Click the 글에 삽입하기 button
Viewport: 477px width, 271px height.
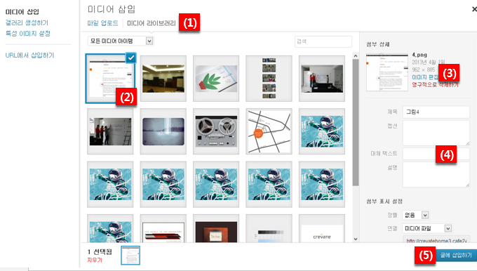[456, 255]
